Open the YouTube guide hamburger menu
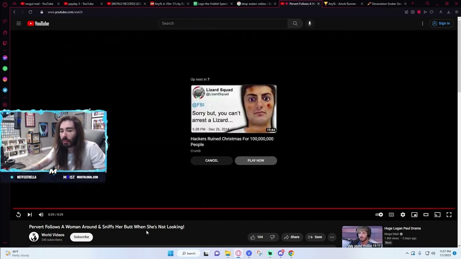 pyautogui.click(x=19, y=23)
